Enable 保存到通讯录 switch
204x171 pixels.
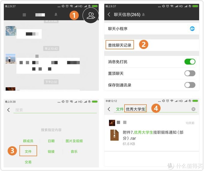tap(190, 85)
